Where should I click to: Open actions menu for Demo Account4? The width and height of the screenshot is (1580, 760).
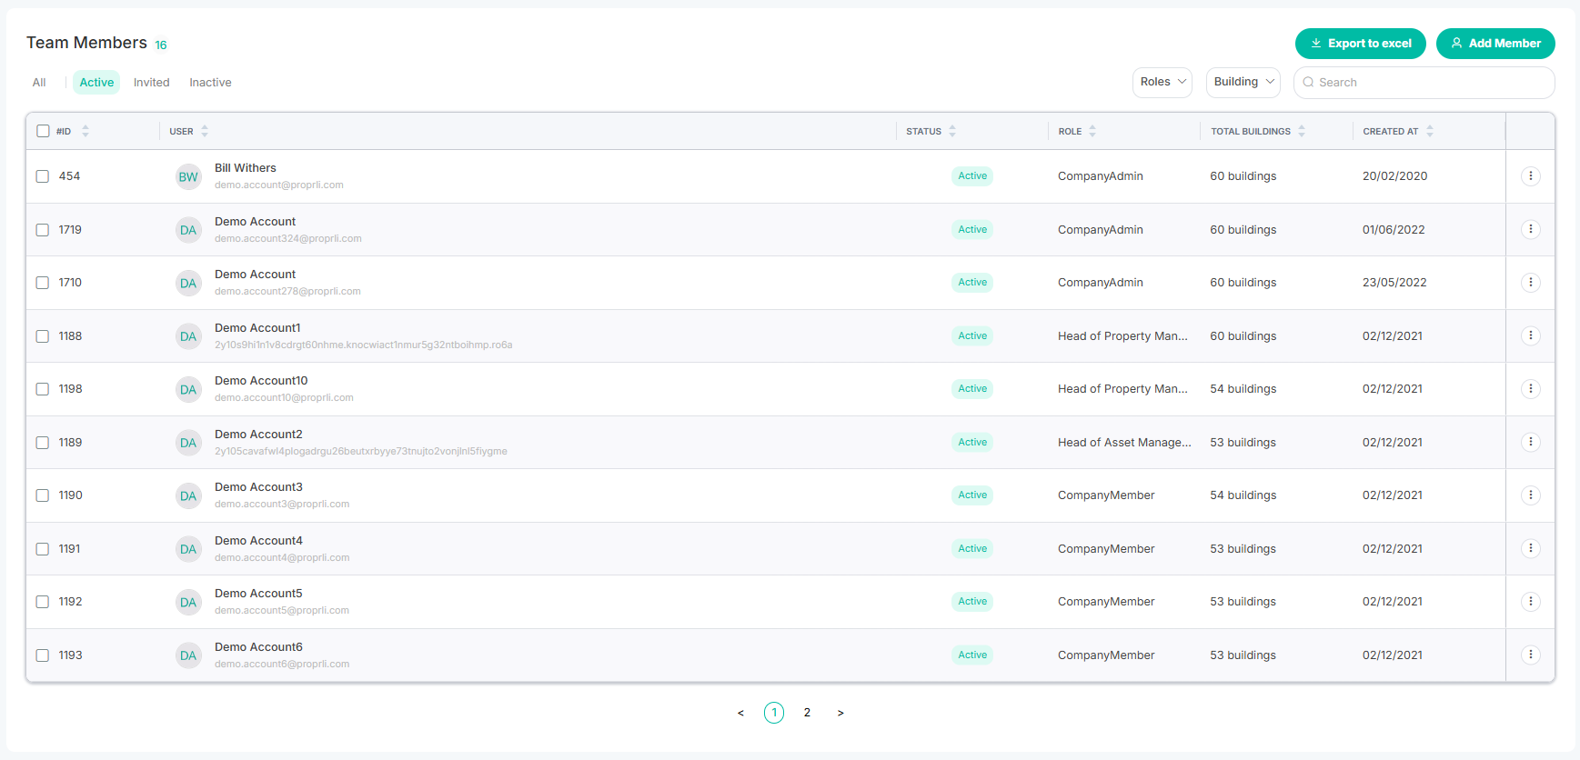1530,548
